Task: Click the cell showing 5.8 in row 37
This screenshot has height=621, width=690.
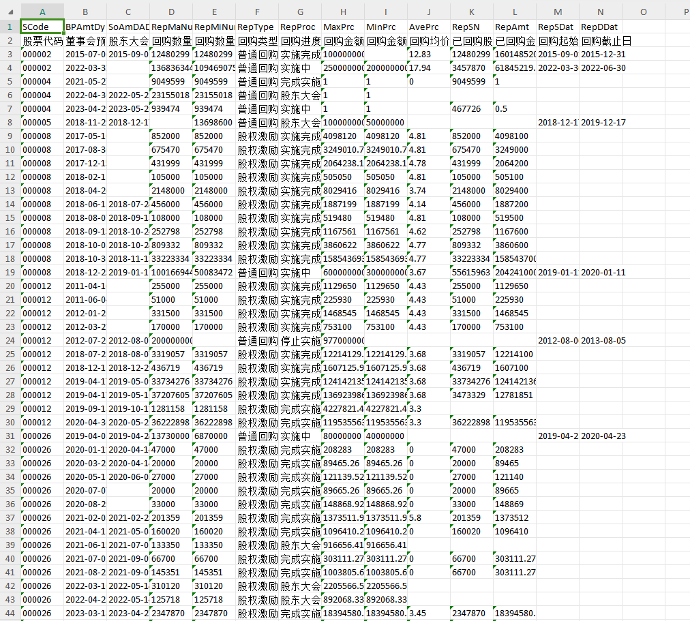Action: coord(428,517)
